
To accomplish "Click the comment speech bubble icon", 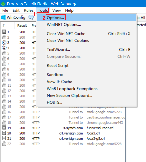I will [31, 17].
